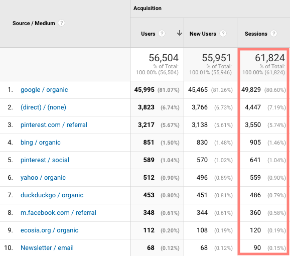Open the google / organic link

(44, 90)
